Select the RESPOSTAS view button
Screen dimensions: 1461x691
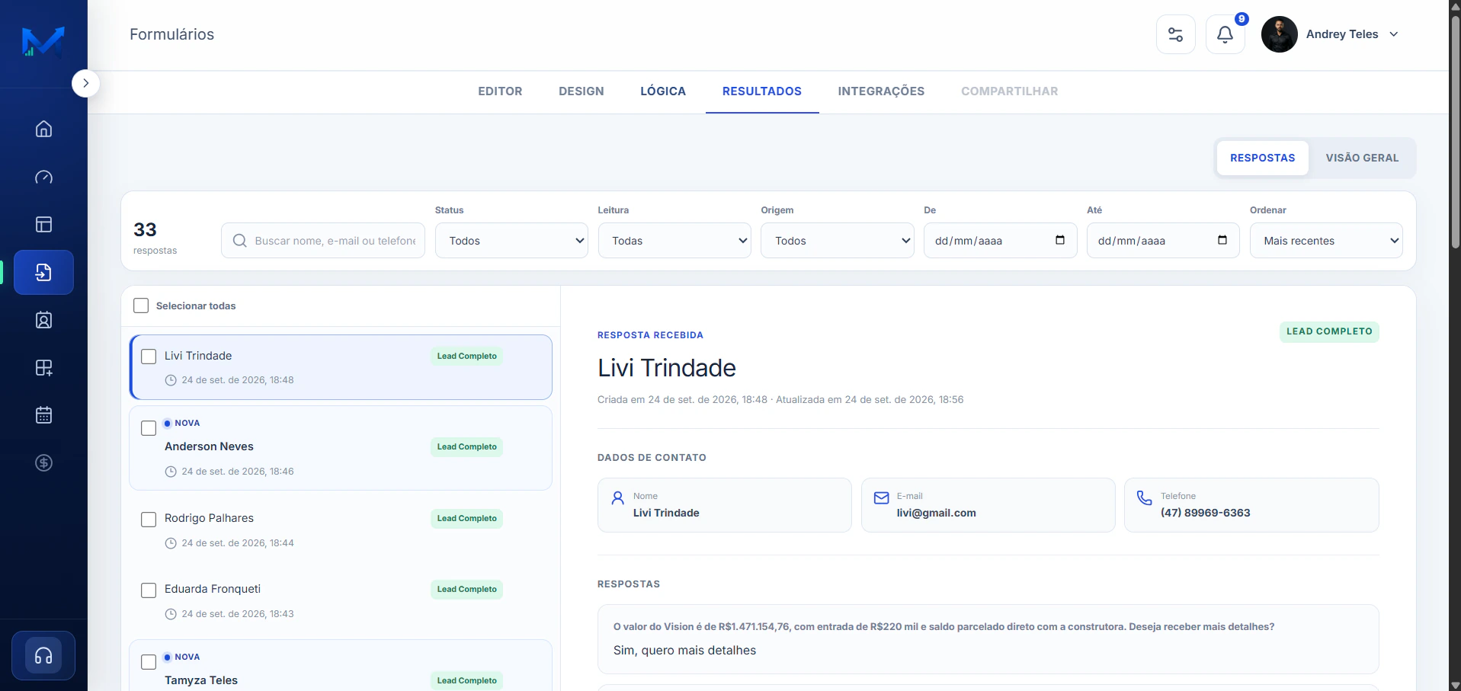click(x=1262, y=158)
